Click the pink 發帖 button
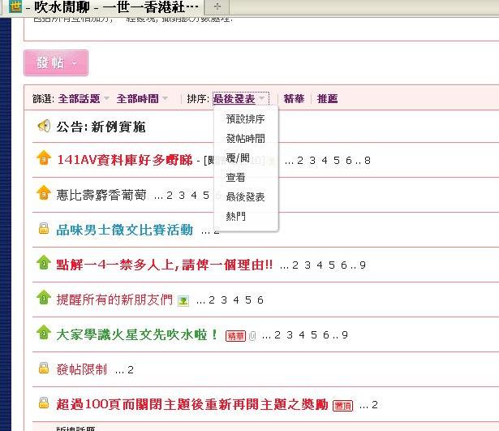Viewport: 499px width, 431px height. point(55,62)
